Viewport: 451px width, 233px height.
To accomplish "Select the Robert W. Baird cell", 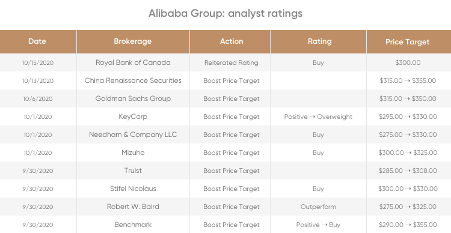I will point(133,207).
